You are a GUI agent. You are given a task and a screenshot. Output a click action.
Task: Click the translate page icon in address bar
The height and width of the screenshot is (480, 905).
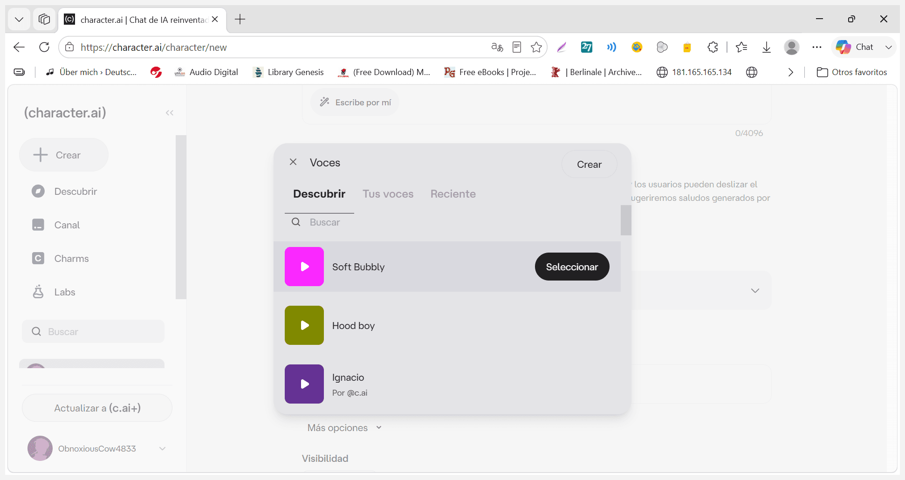497,47
